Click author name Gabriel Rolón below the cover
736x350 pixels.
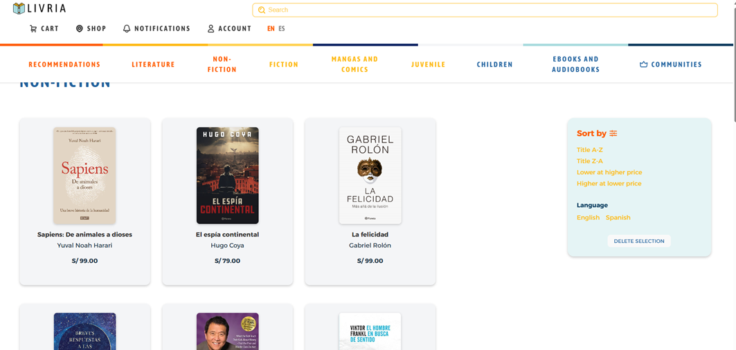(370, 246)
